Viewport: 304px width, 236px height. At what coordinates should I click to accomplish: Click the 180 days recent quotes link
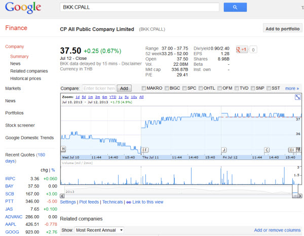[25, 158]
